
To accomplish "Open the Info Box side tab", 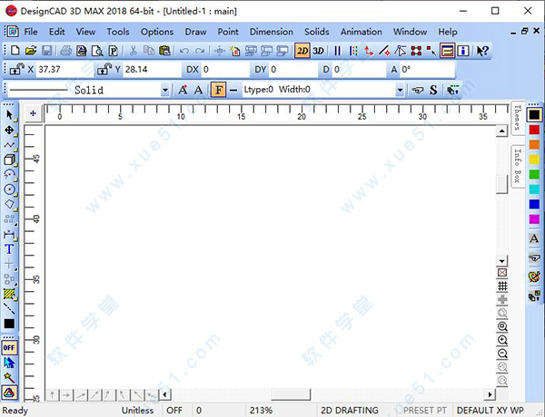I will pos(517,164).
